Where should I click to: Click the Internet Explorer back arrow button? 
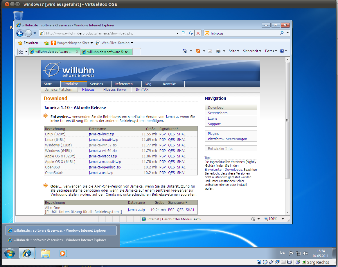point(20,33)
